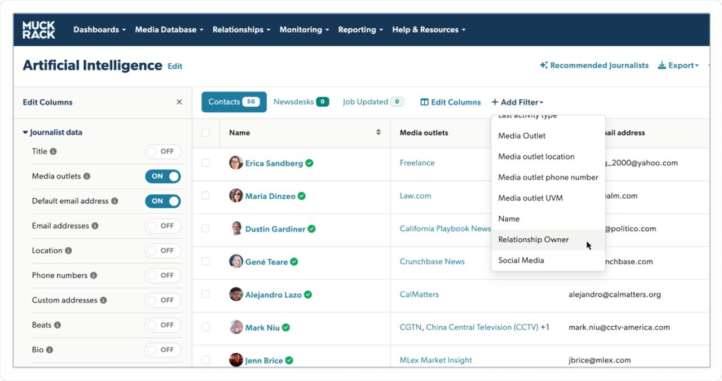Open the Monitoring dropdown menu

[x=305, y=29]
